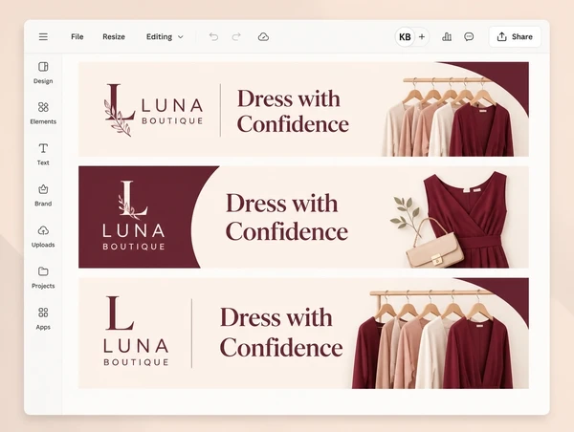Click the cloud save status icon

263,36
